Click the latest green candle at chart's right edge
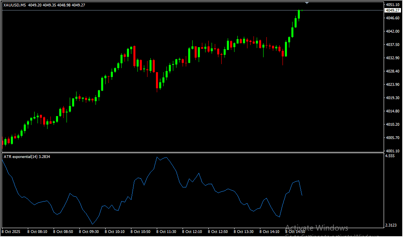The height and width of the screenshot is (237, 403). click(299, 14)
